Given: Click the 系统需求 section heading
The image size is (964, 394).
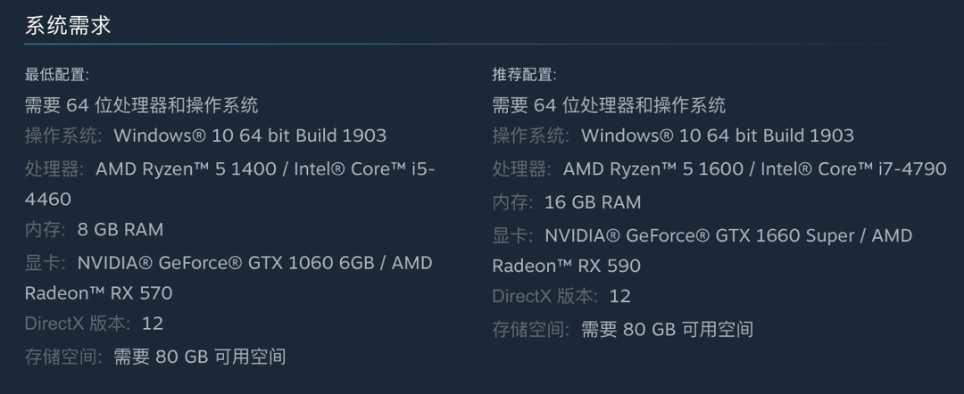Looking at the screenshot, I should tap(68, 25).
